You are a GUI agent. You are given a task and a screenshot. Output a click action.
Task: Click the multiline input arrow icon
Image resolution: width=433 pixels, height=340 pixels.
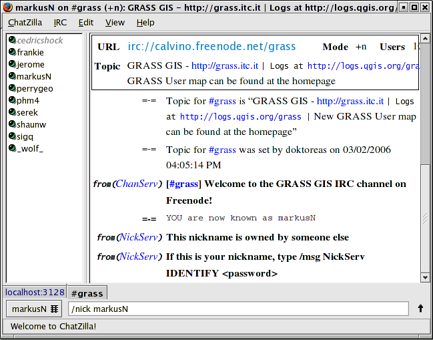tap(420, 308)
